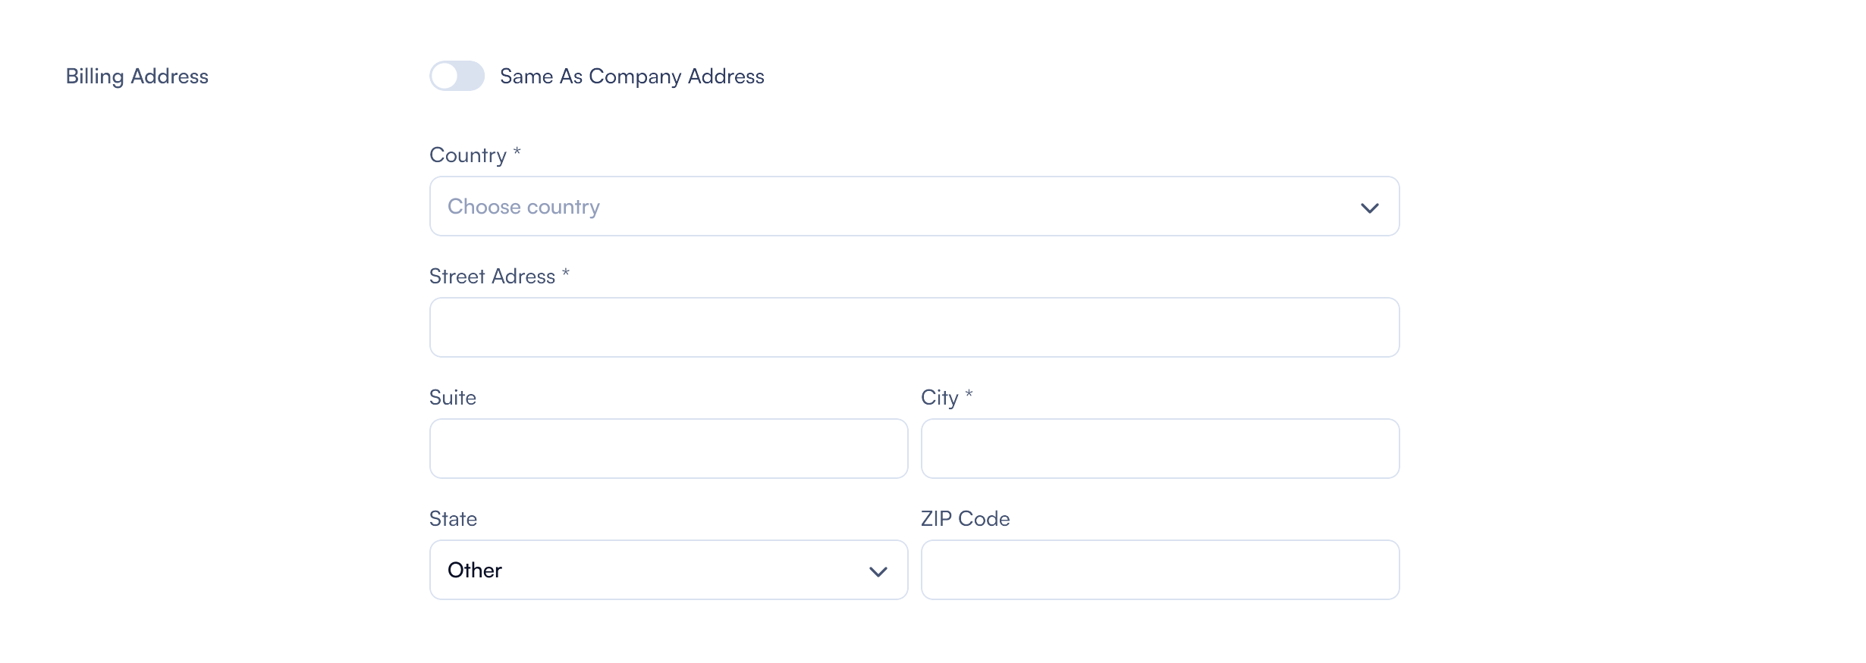1866x663 pixels.
Task: Click the Suite field label
Action: tap(453, 398)
